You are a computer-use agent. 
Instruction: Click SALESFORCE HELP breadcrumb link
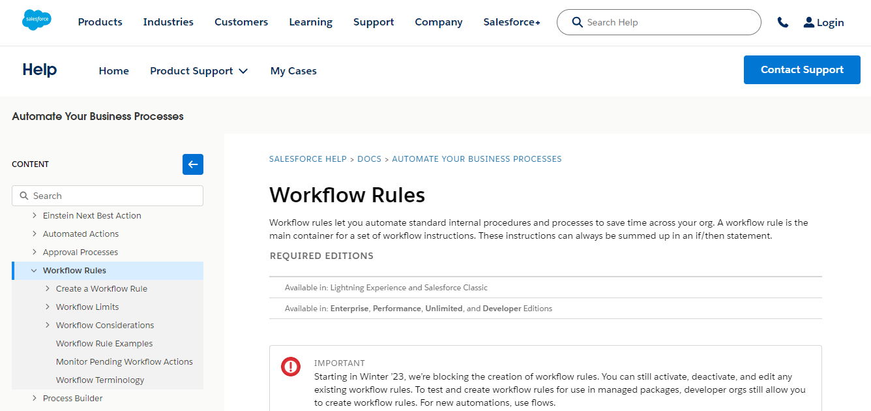click(308, 159)
